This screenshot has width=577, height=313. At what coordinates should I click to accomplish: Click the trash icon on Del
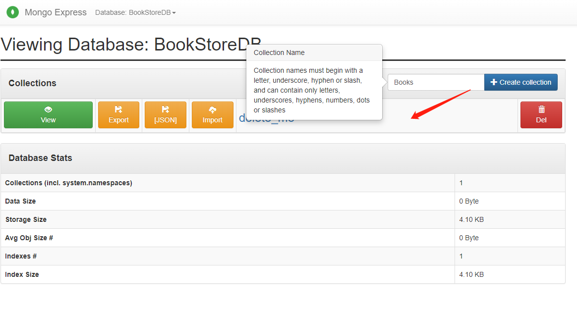click(x=541, y=109)
